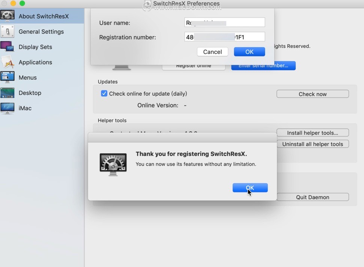Click the 'Online Version:' label
The height and width of the screenshot is (267, 364).
click(x=158, y=105)
